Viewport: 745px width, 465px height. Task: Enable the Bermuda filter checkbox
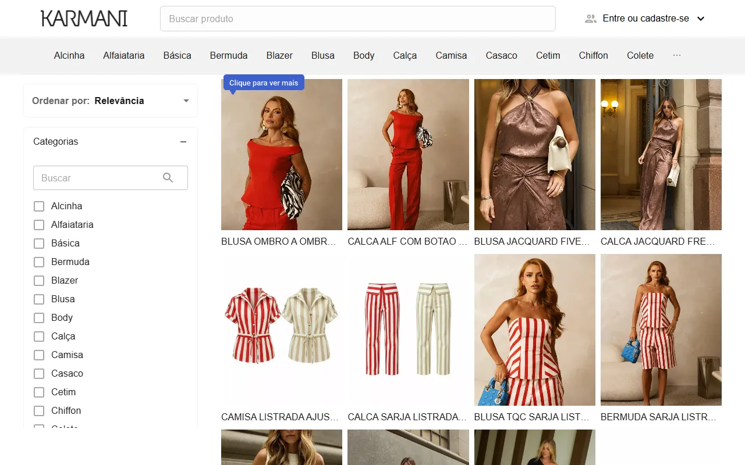click(39, 262)
